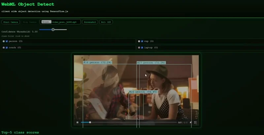This screenshot has height=135, width=264.
Task: Click the cup (0) filter label
Action: point(149,41)
